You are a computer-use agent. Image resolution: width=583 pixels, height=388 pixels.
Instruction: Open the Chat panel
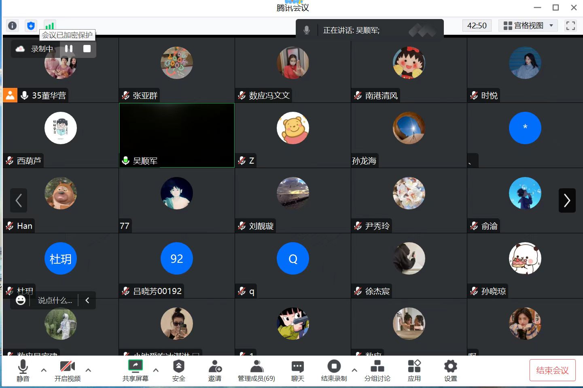297,371
